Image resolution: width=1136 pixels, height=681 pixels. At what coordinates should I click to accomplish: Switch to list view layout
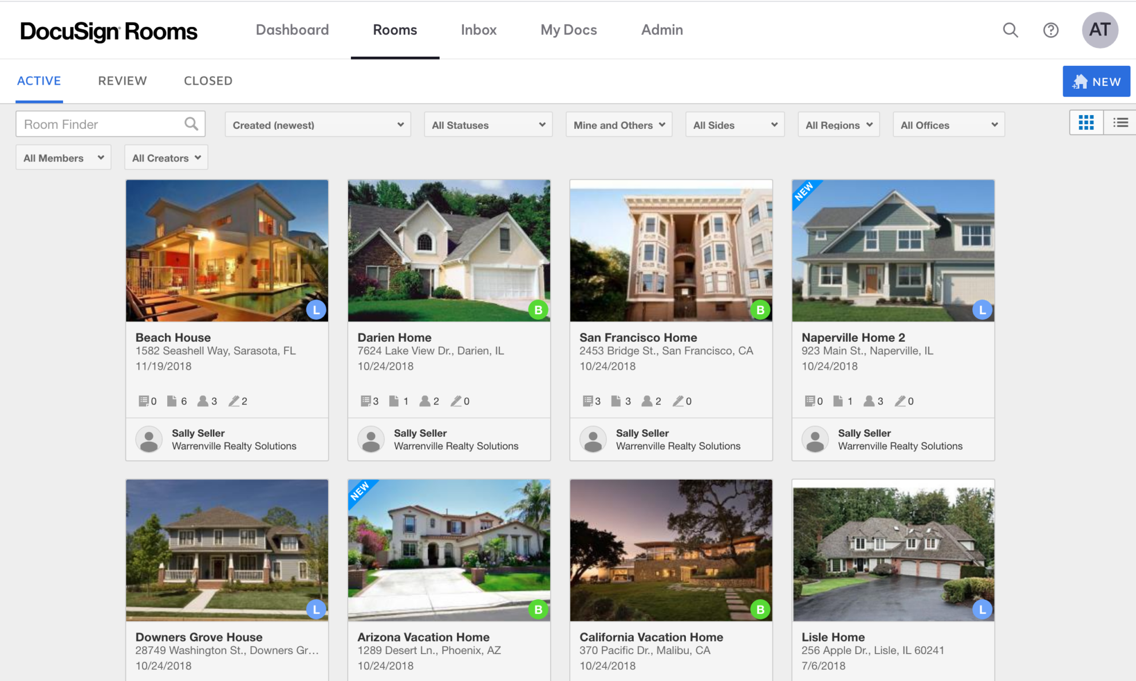point(1121,122)
